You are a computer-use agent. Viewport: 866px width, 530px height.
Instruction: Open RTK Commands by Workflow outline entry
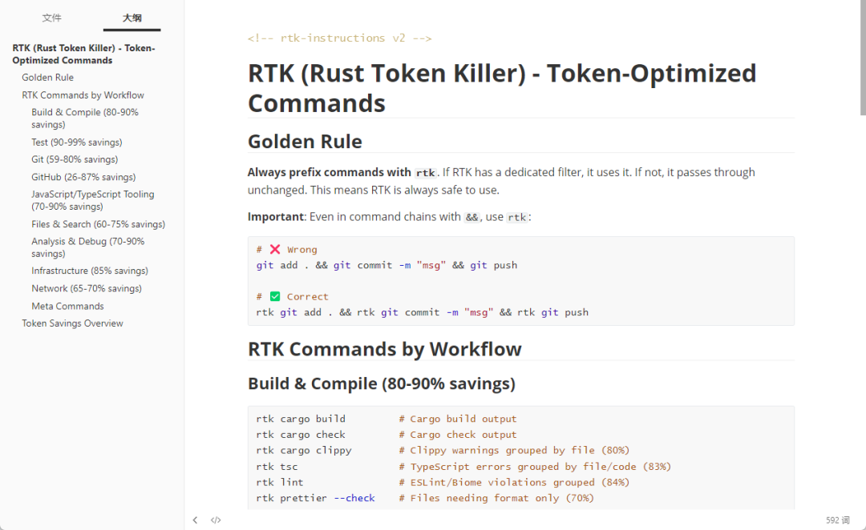click(x=83, y=95)
